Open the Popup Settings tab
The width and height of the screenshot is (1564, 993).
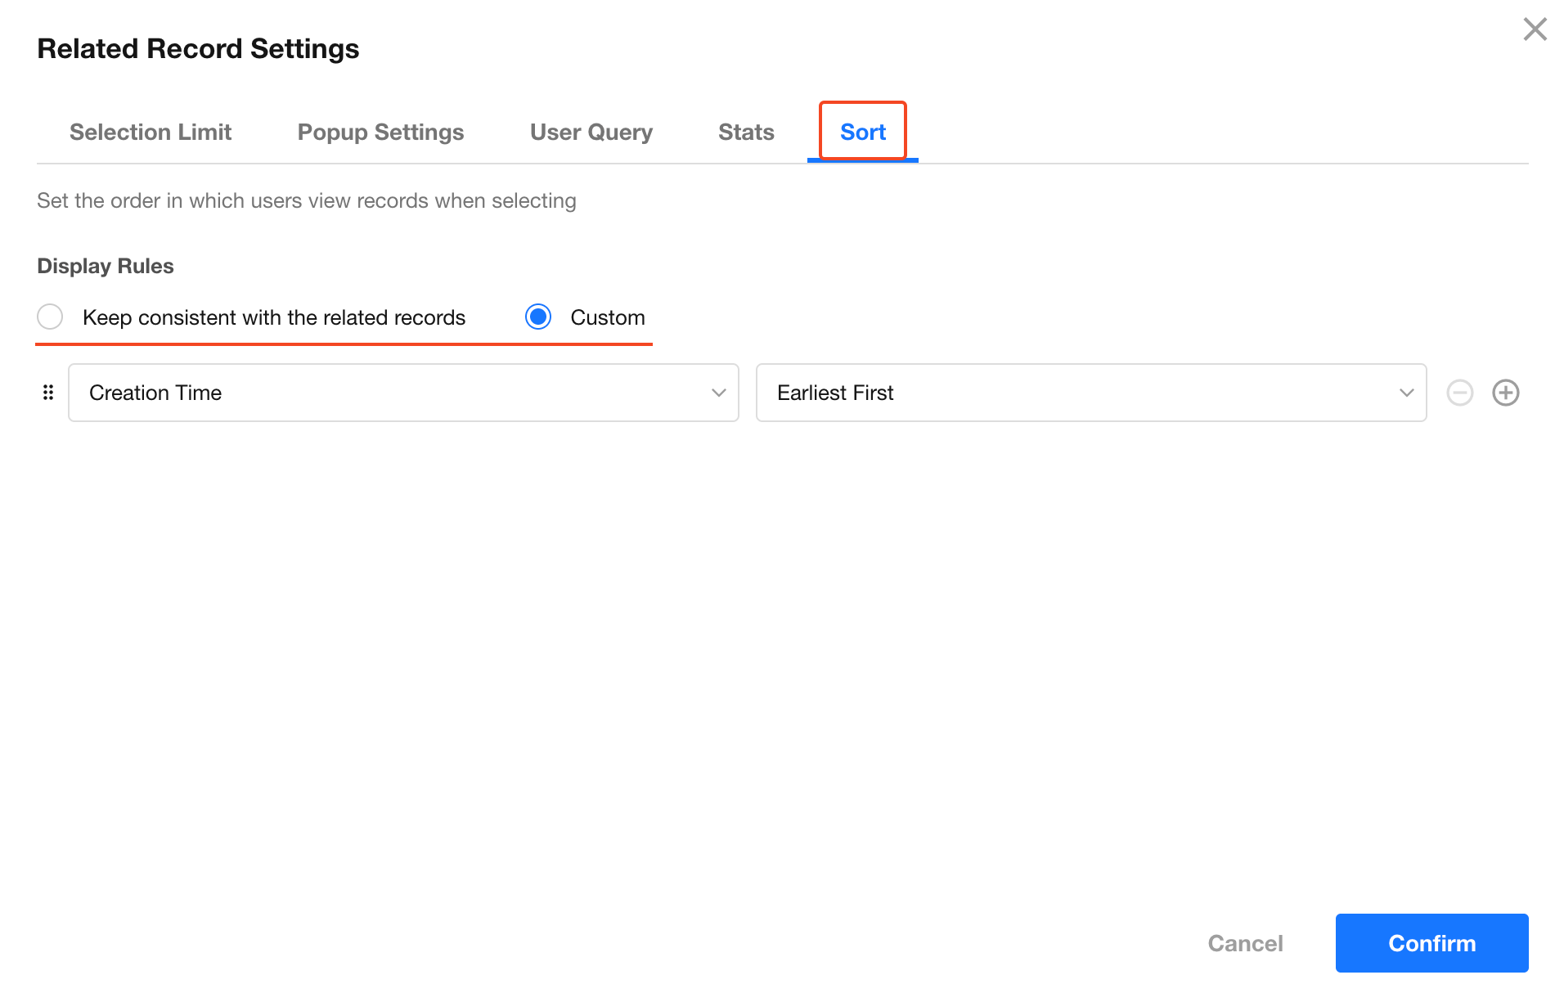click(380, 132)
